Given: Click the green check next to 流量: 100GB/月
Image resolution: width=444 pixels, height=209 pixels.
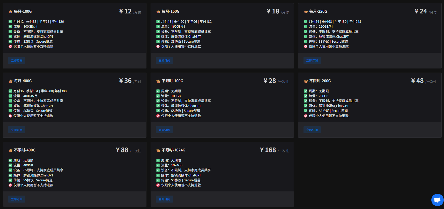Looking at the screenshot, I should [x=10, y=27].
